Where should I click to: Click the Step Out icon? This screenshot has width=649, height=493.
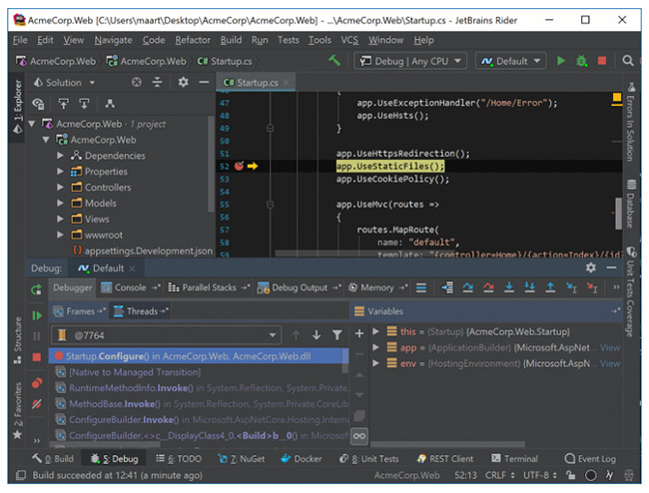click(x=550, y=287)
